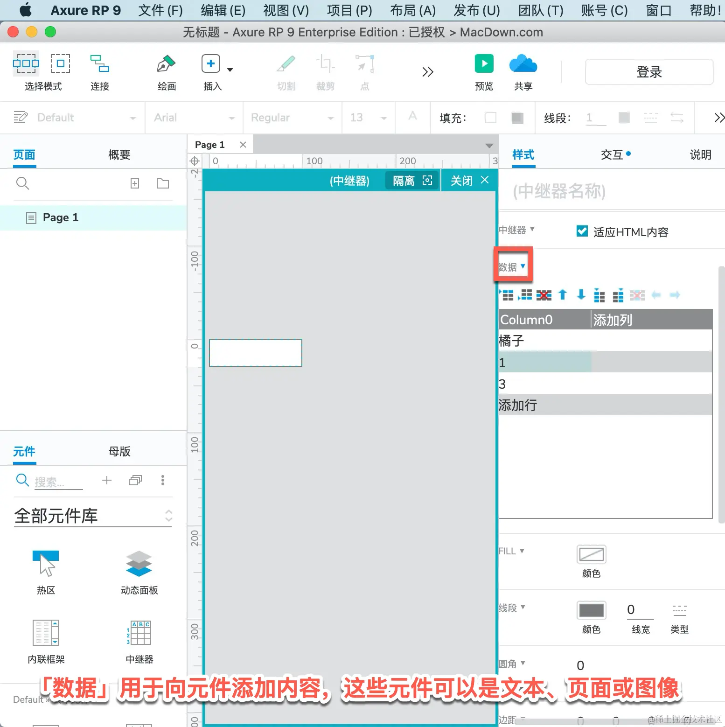Click the 登录 login button
725x727 pixels.
click(649, 72)
